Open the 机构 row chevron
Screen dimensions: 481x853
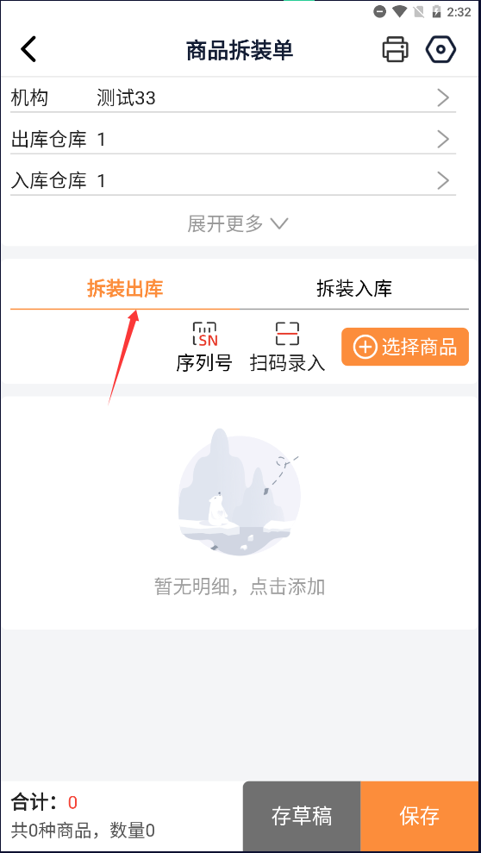[x=443, y=98]
